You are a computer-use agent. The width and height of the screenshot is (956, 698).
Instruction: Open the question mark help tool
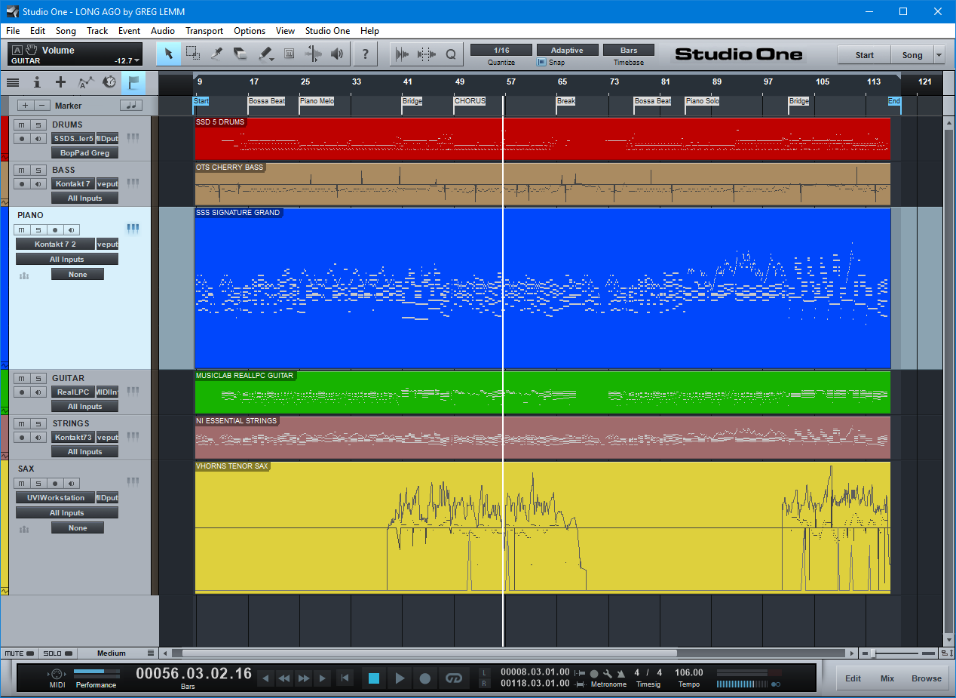[x=366, y=54]
